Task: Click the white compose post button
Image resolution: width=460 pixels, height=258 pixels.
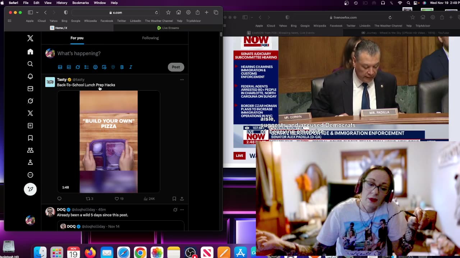Action: (30, 189)
